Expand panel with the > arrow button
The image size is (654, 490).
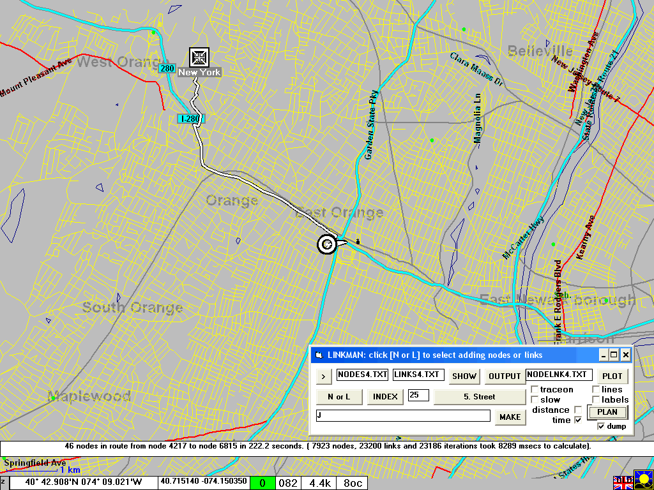(x=324, y=376)
